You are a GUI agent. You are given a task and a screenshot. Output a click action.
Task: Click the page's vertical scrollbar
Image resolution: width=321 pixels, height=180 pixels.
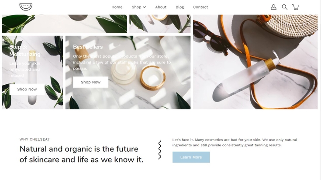click(320, 90)
